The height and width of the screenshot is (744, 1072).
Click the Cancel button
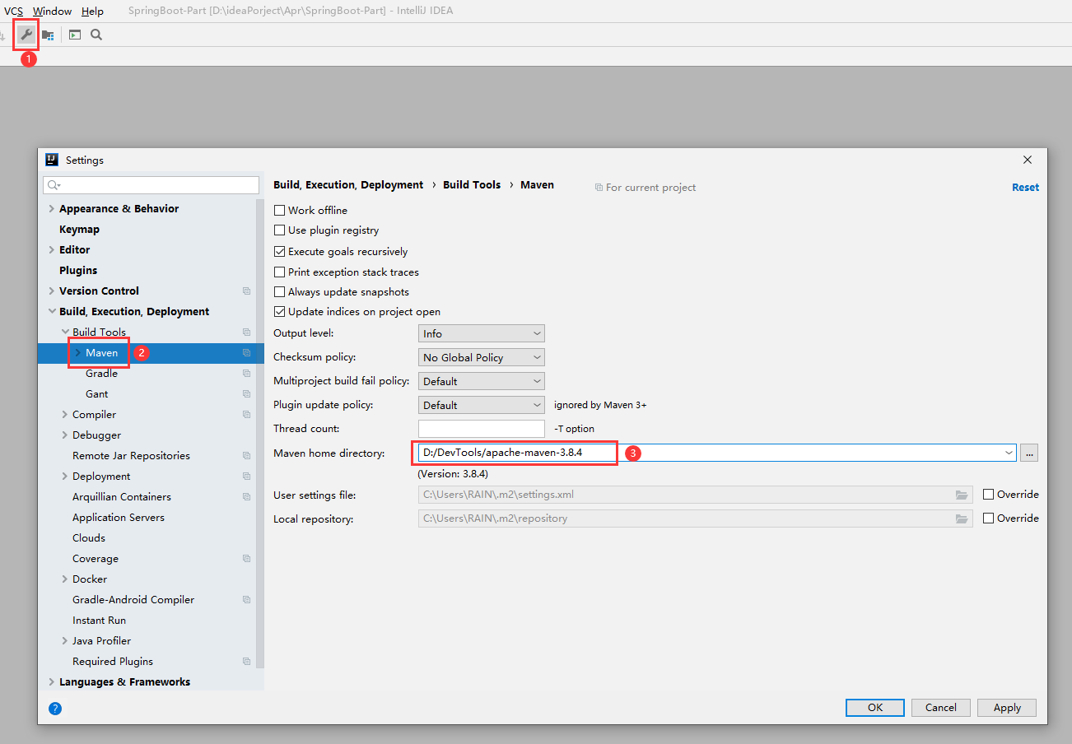click(941, 708)
